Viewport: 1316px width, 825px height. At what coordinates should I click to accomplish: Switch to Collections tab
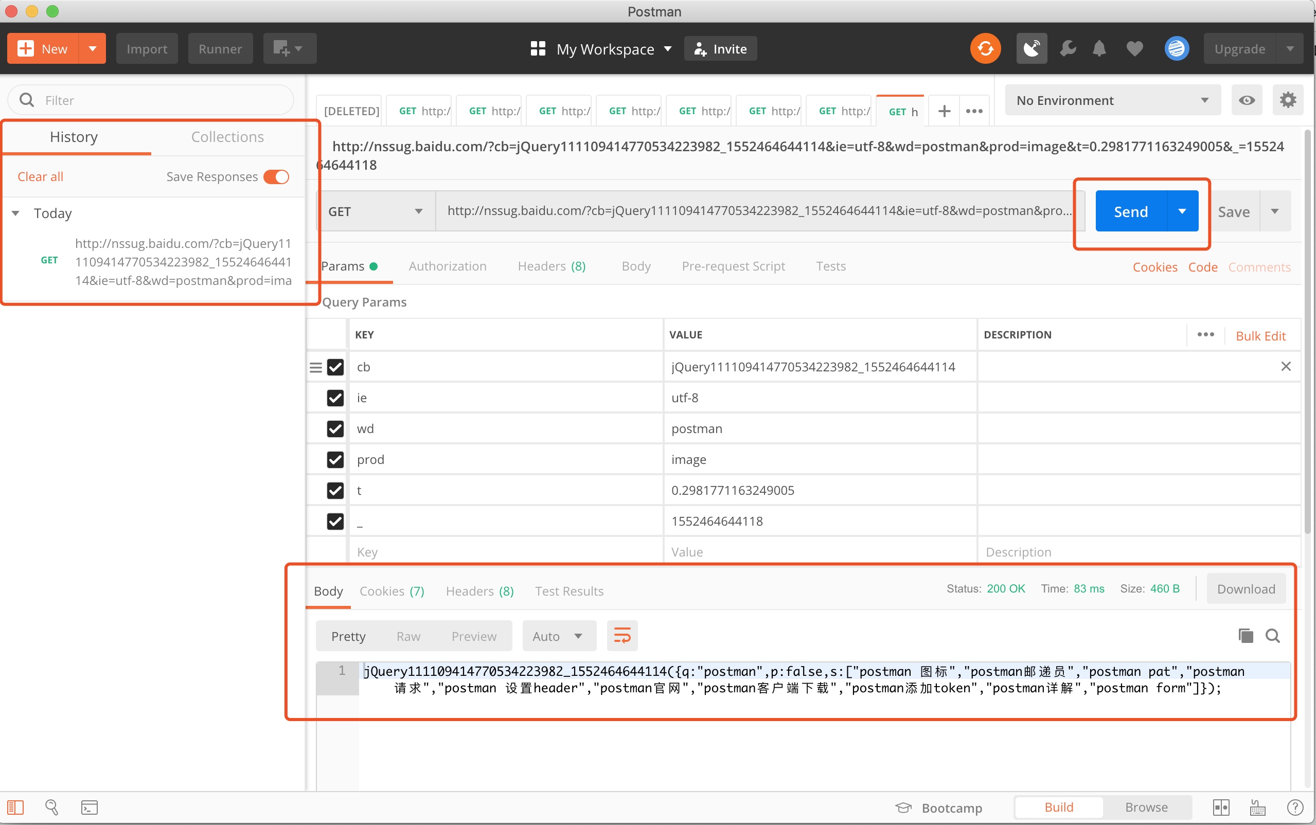tap(227, 137)
